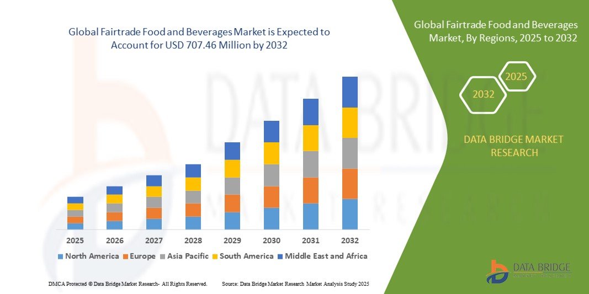The width and height of the screenshot is (589, 294).
Task: Click the yellow DATA BRIDGE MARKET RESEARCH text
Action: pos(514,146)
